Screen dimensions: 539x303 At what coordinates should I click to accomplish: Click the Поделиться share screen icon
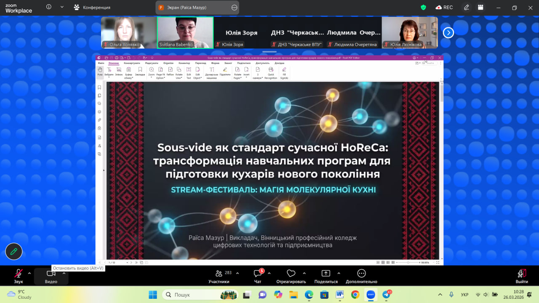(x=326, y=274)
